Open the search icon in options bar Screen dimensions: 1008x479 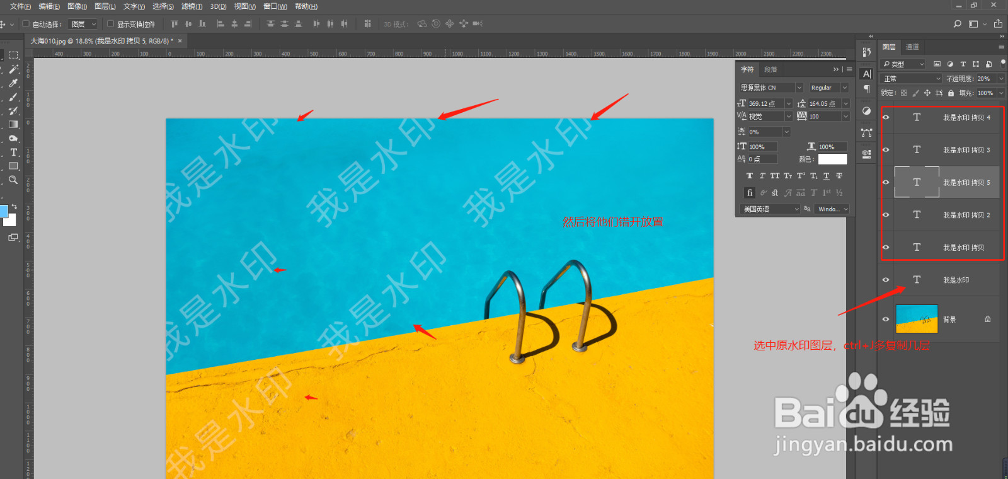pyautogui.click(x=957, y=24)
